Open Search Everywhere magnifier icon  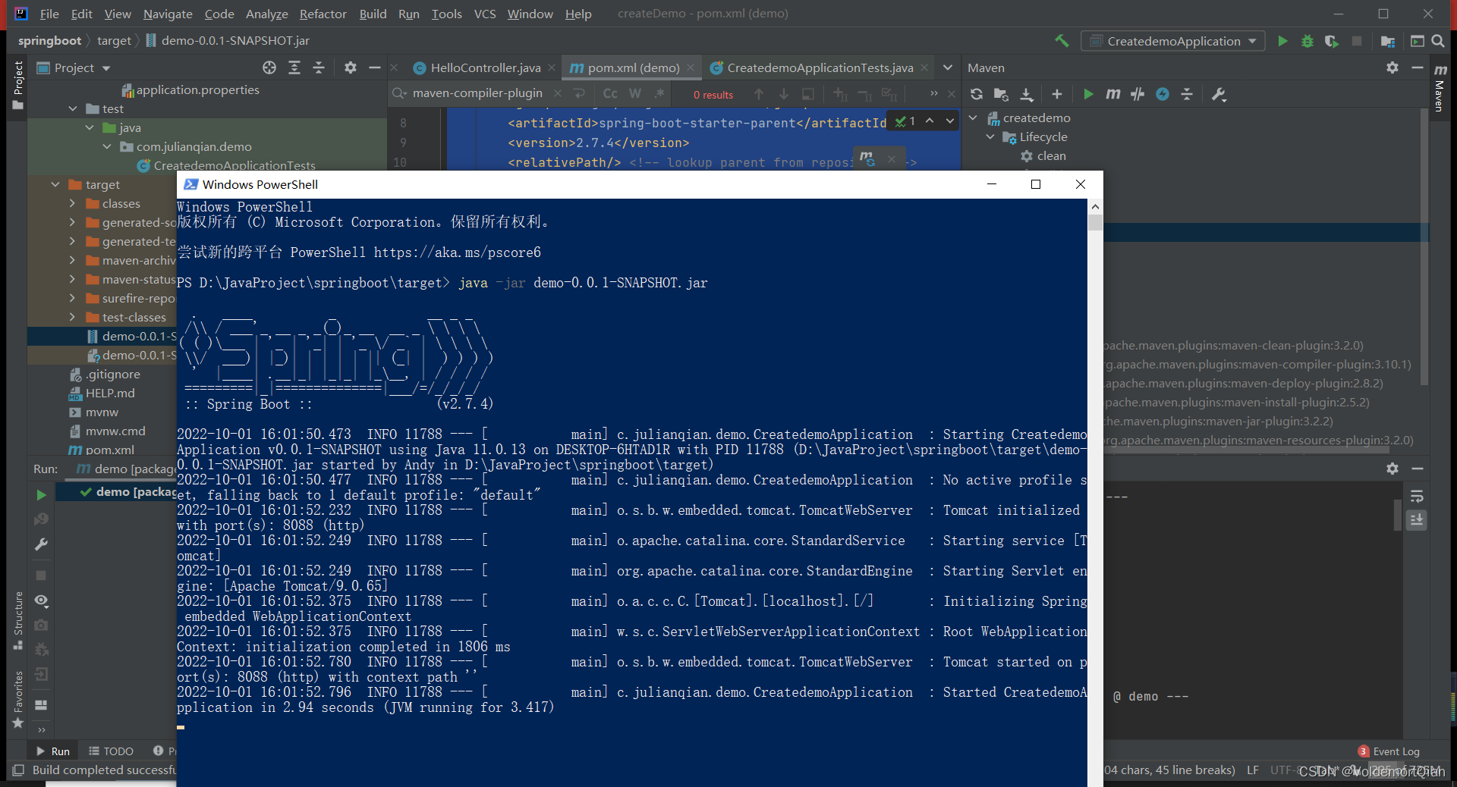(x=1438, y=41)
